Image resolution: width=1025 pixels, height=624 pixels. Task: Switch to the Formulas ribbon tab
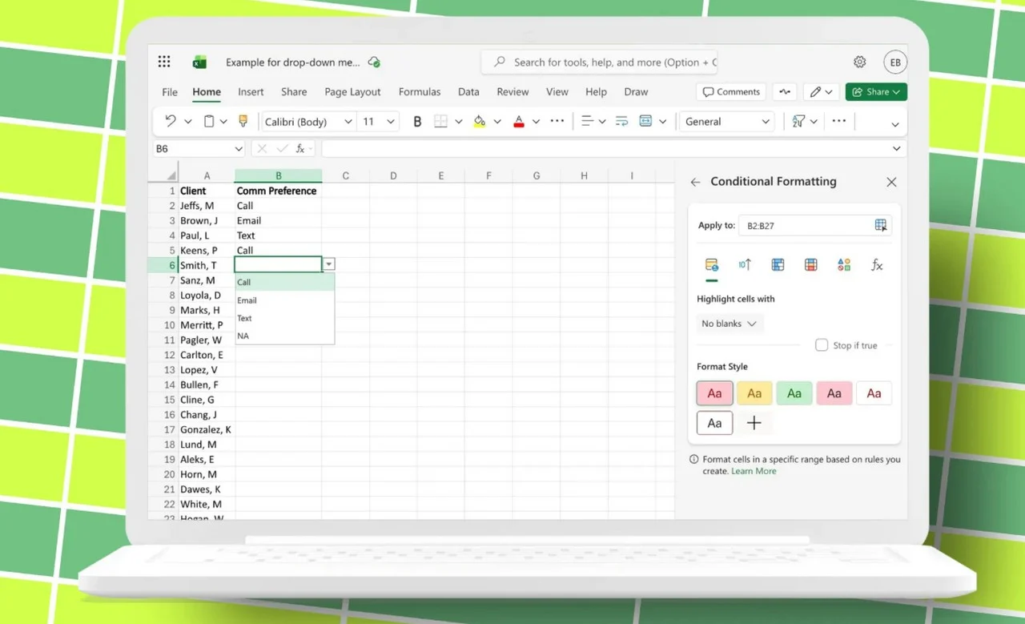[420, 91]
